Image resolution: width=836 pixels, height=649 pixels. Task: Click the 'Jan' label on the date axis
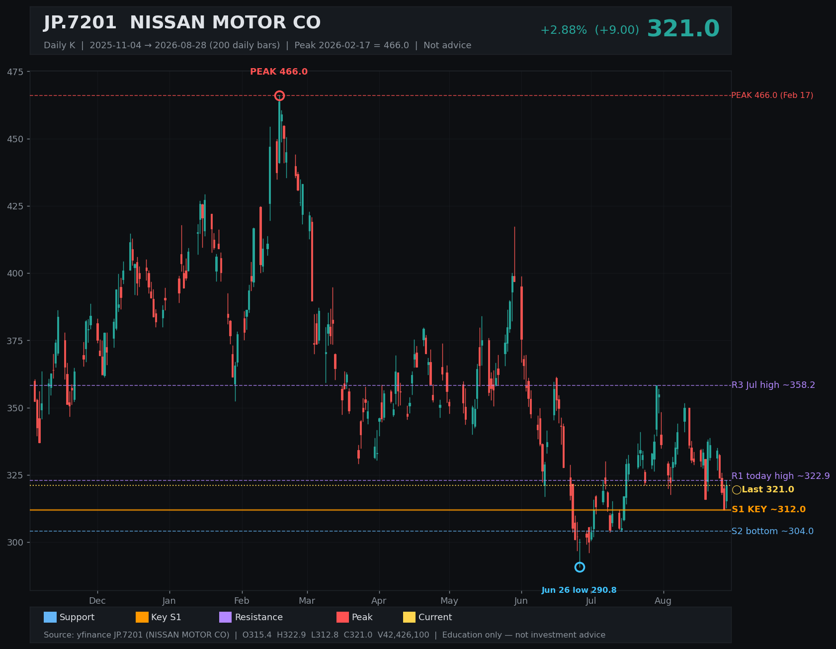tap(169, 601)
